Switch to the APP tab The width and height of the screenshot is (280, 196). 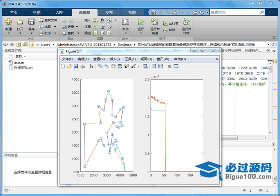pos(60,12)
